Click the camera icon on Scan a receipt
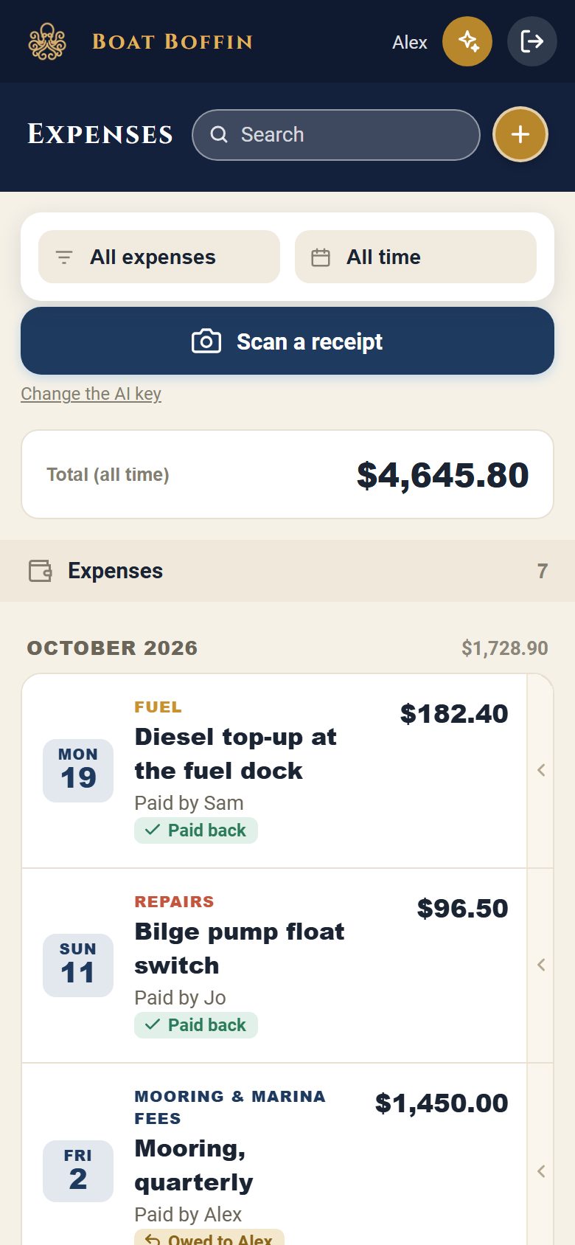575x1245 pixels. [x=206, y=341]
